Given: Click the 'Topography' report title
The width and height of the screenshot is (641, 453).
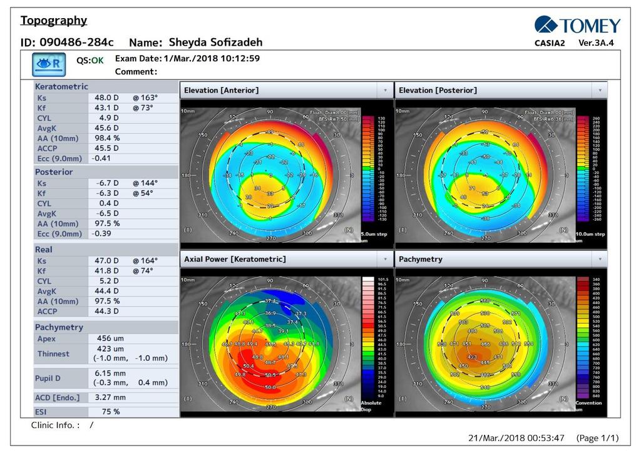Looking at the screenshot, I should click(x=54, y=21).
